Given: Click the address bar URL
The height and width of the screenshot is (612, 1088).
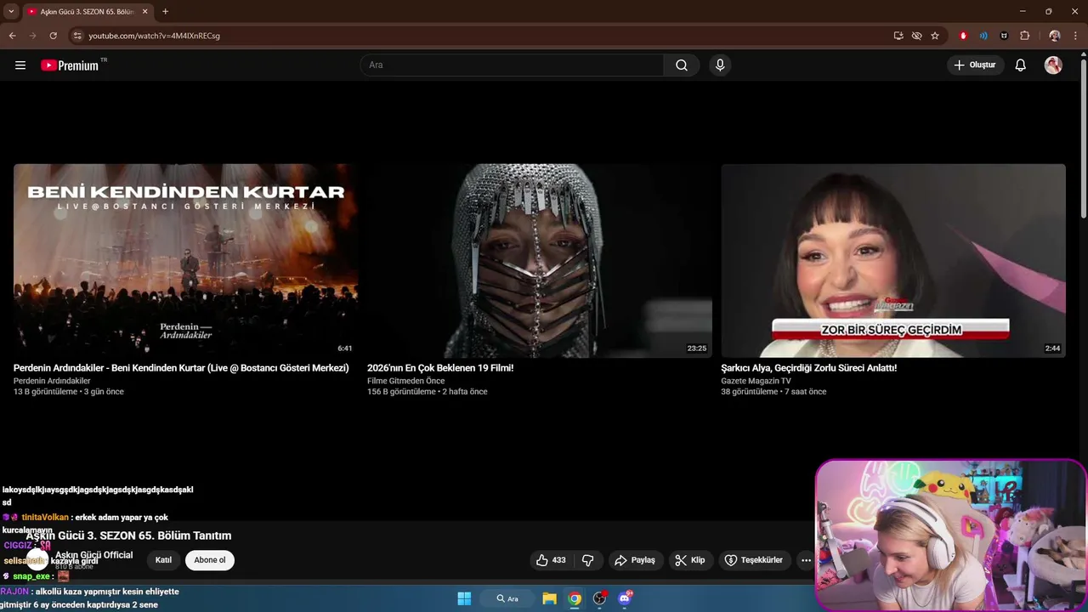Looking at the screenshot, I should pos(154,36).
